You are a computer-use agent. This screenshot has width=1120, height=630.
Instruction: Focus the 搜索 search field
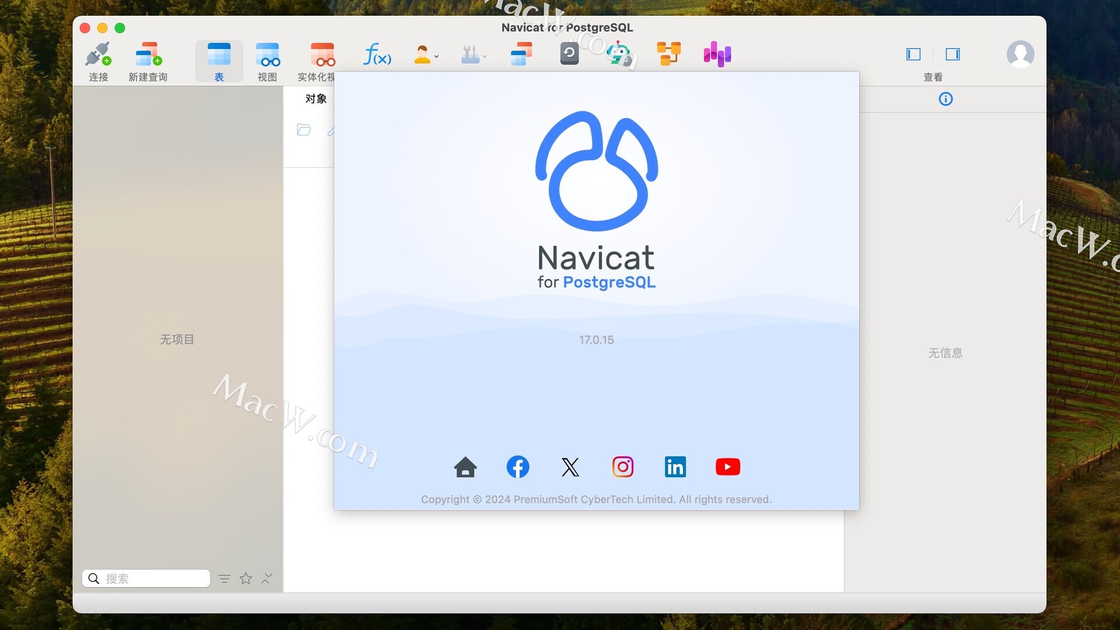(146, 578)
